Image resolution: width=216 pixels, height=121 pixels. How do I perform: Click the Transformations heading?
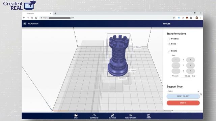tap(177, 34)
